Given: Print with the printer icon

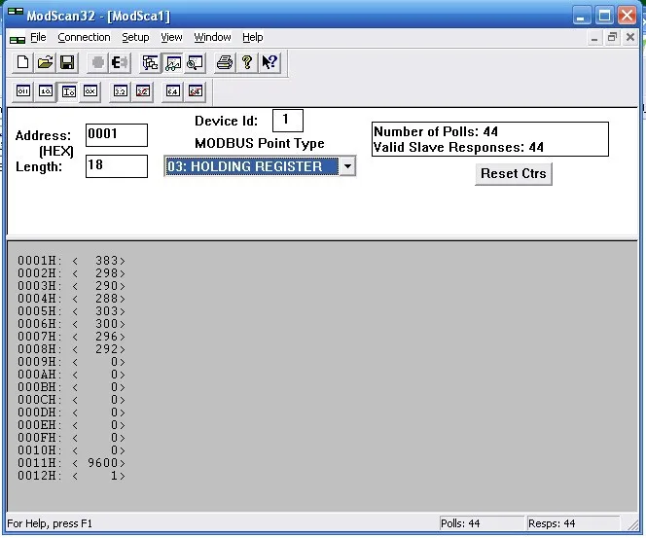Looking at the screenshot, I should [225, 62].
